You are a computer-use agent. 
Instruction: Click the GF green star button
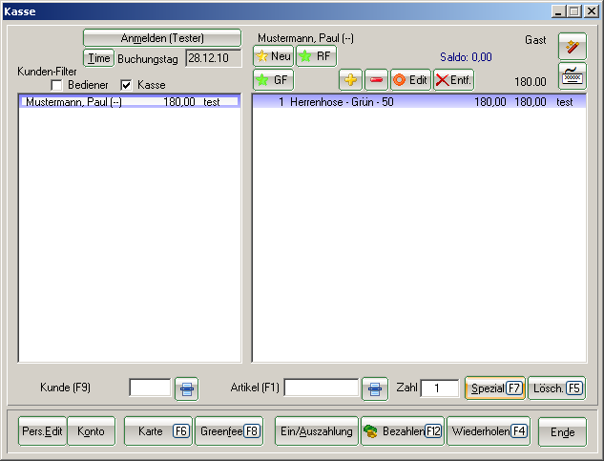tap(273, 80)
